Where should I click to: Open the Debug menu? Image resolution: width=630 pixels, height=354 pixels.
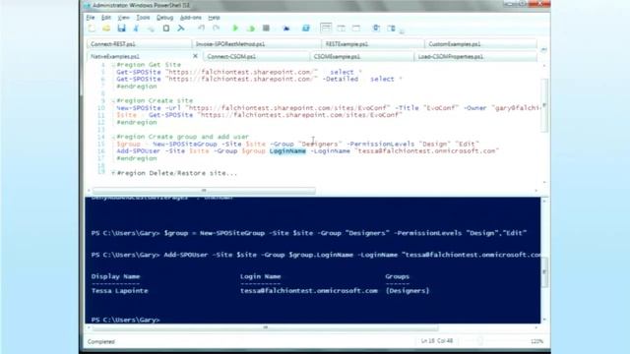click(x=164, y=18)
